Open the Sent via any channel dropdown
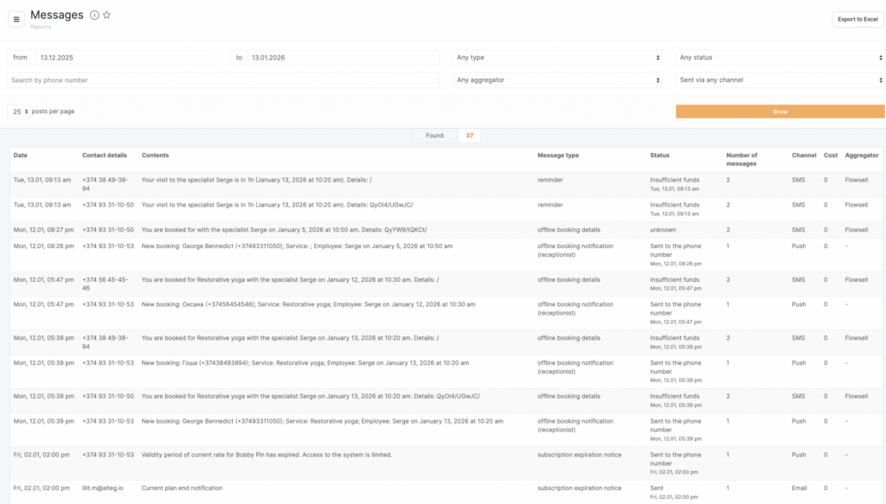The width and height of the screenshot is (886, 504). [x=780, y=80]
